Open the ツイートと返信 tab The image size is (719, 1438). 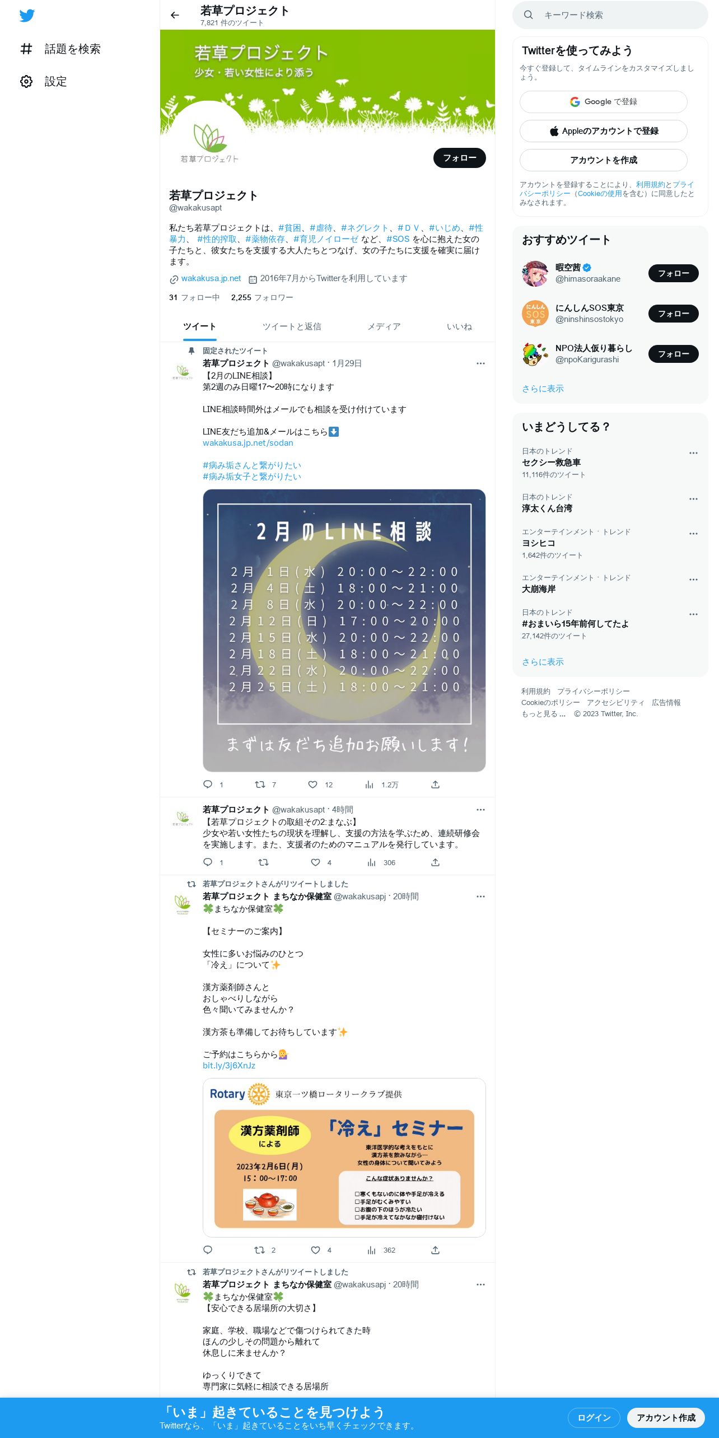pos(292,326)
